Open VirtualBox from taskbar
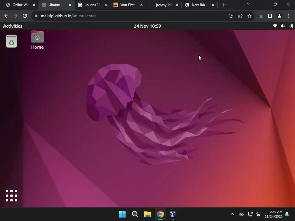Screen dimensions: 295x221 click(x=173, y=214)
